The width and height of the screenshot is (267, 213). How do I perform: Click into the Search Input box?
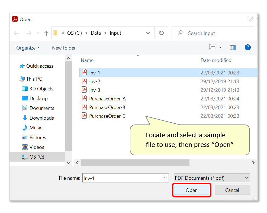(213, 33)
